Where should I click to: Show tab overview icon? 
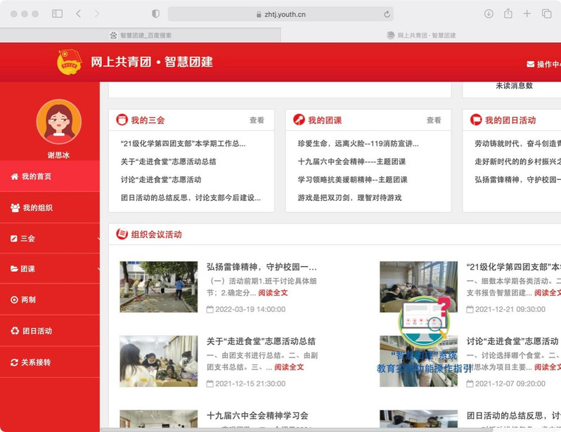click(546, 14)
